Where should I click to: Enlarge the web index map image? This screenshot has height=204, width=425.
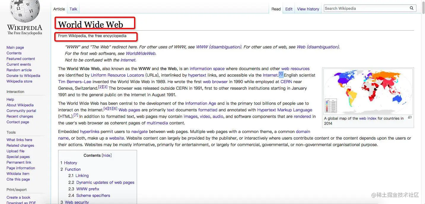(410, 117)
